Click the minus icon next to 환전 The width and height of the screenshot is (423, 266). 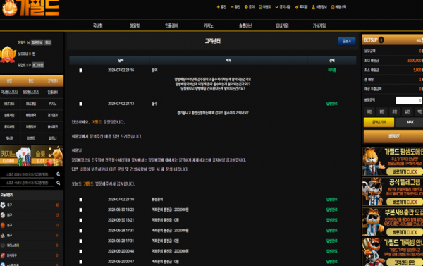tap(232, 7)
